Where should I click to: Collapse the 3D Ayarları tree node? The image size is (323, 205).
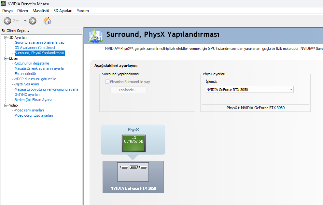(6, 37)
